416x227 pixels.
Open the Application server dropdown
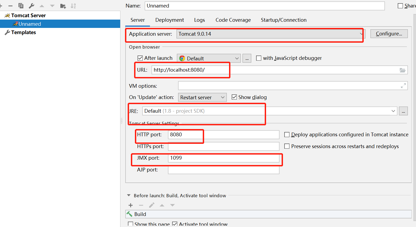(x=270, y=34)
